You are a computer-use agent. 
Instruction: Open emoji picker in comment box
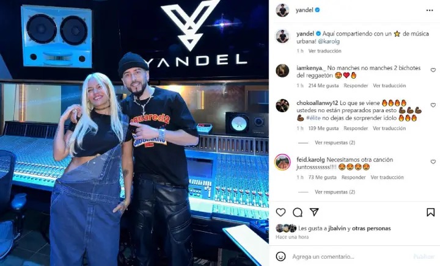280,256
